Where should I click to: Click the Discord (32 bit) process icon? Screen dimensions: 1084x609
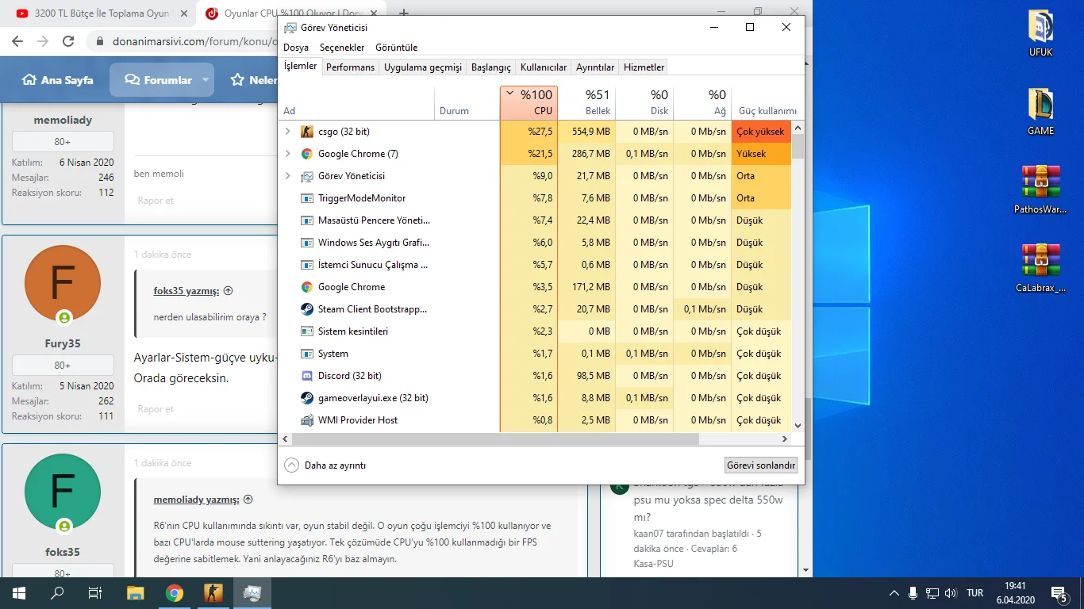307,376
